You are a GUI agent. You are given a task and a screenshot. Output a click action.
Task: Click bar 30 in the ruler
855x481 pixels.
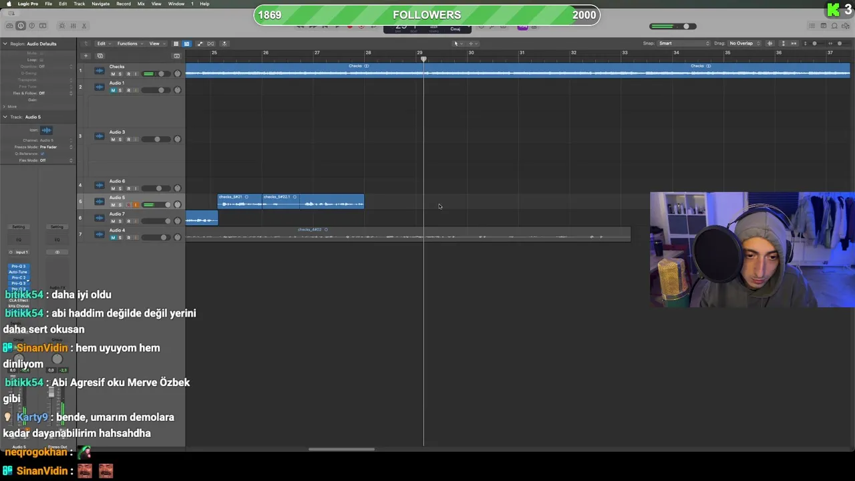471,53
